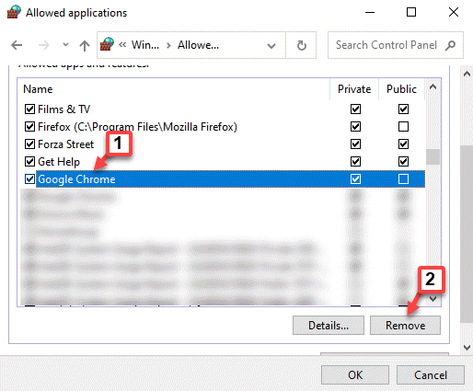Refresh the Allowed applications window

[x=302, y=45]
